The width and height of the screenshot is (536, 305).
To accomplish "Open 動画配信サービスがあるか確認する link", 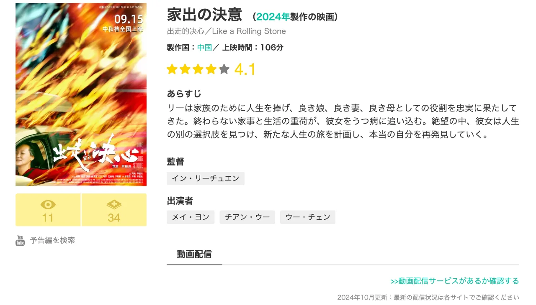I will (455, 281).
